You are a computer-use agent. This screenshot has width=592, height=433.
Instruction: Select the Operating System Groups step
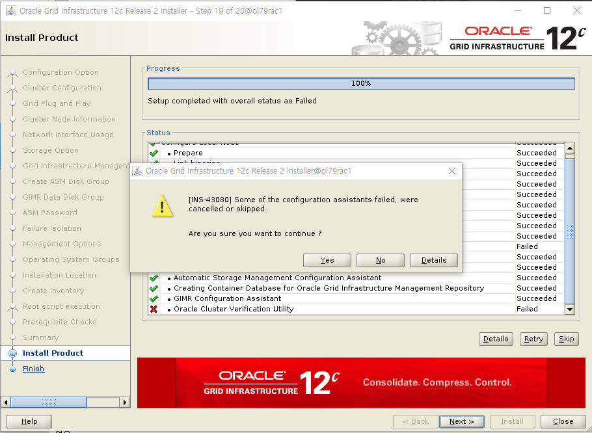[x=71, y=259]
